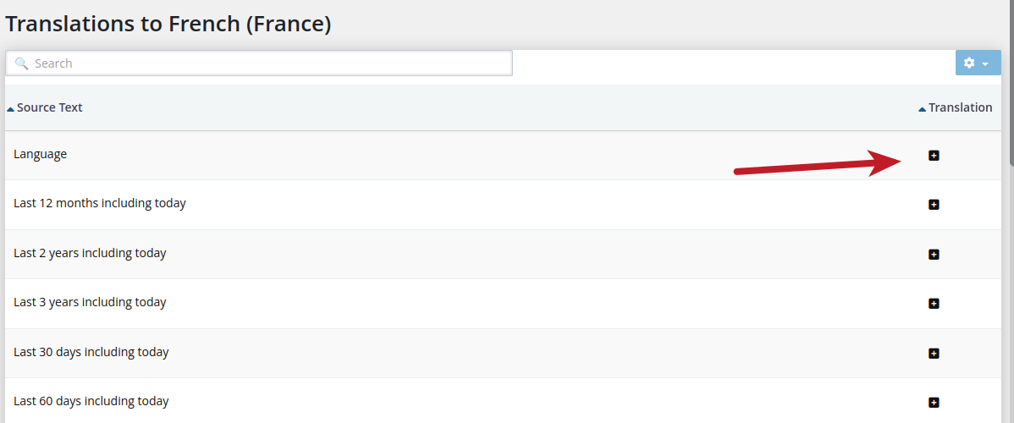
Task: Select the Last 3 years including today text
Action: pyautogui.click(x=90, y=302)
